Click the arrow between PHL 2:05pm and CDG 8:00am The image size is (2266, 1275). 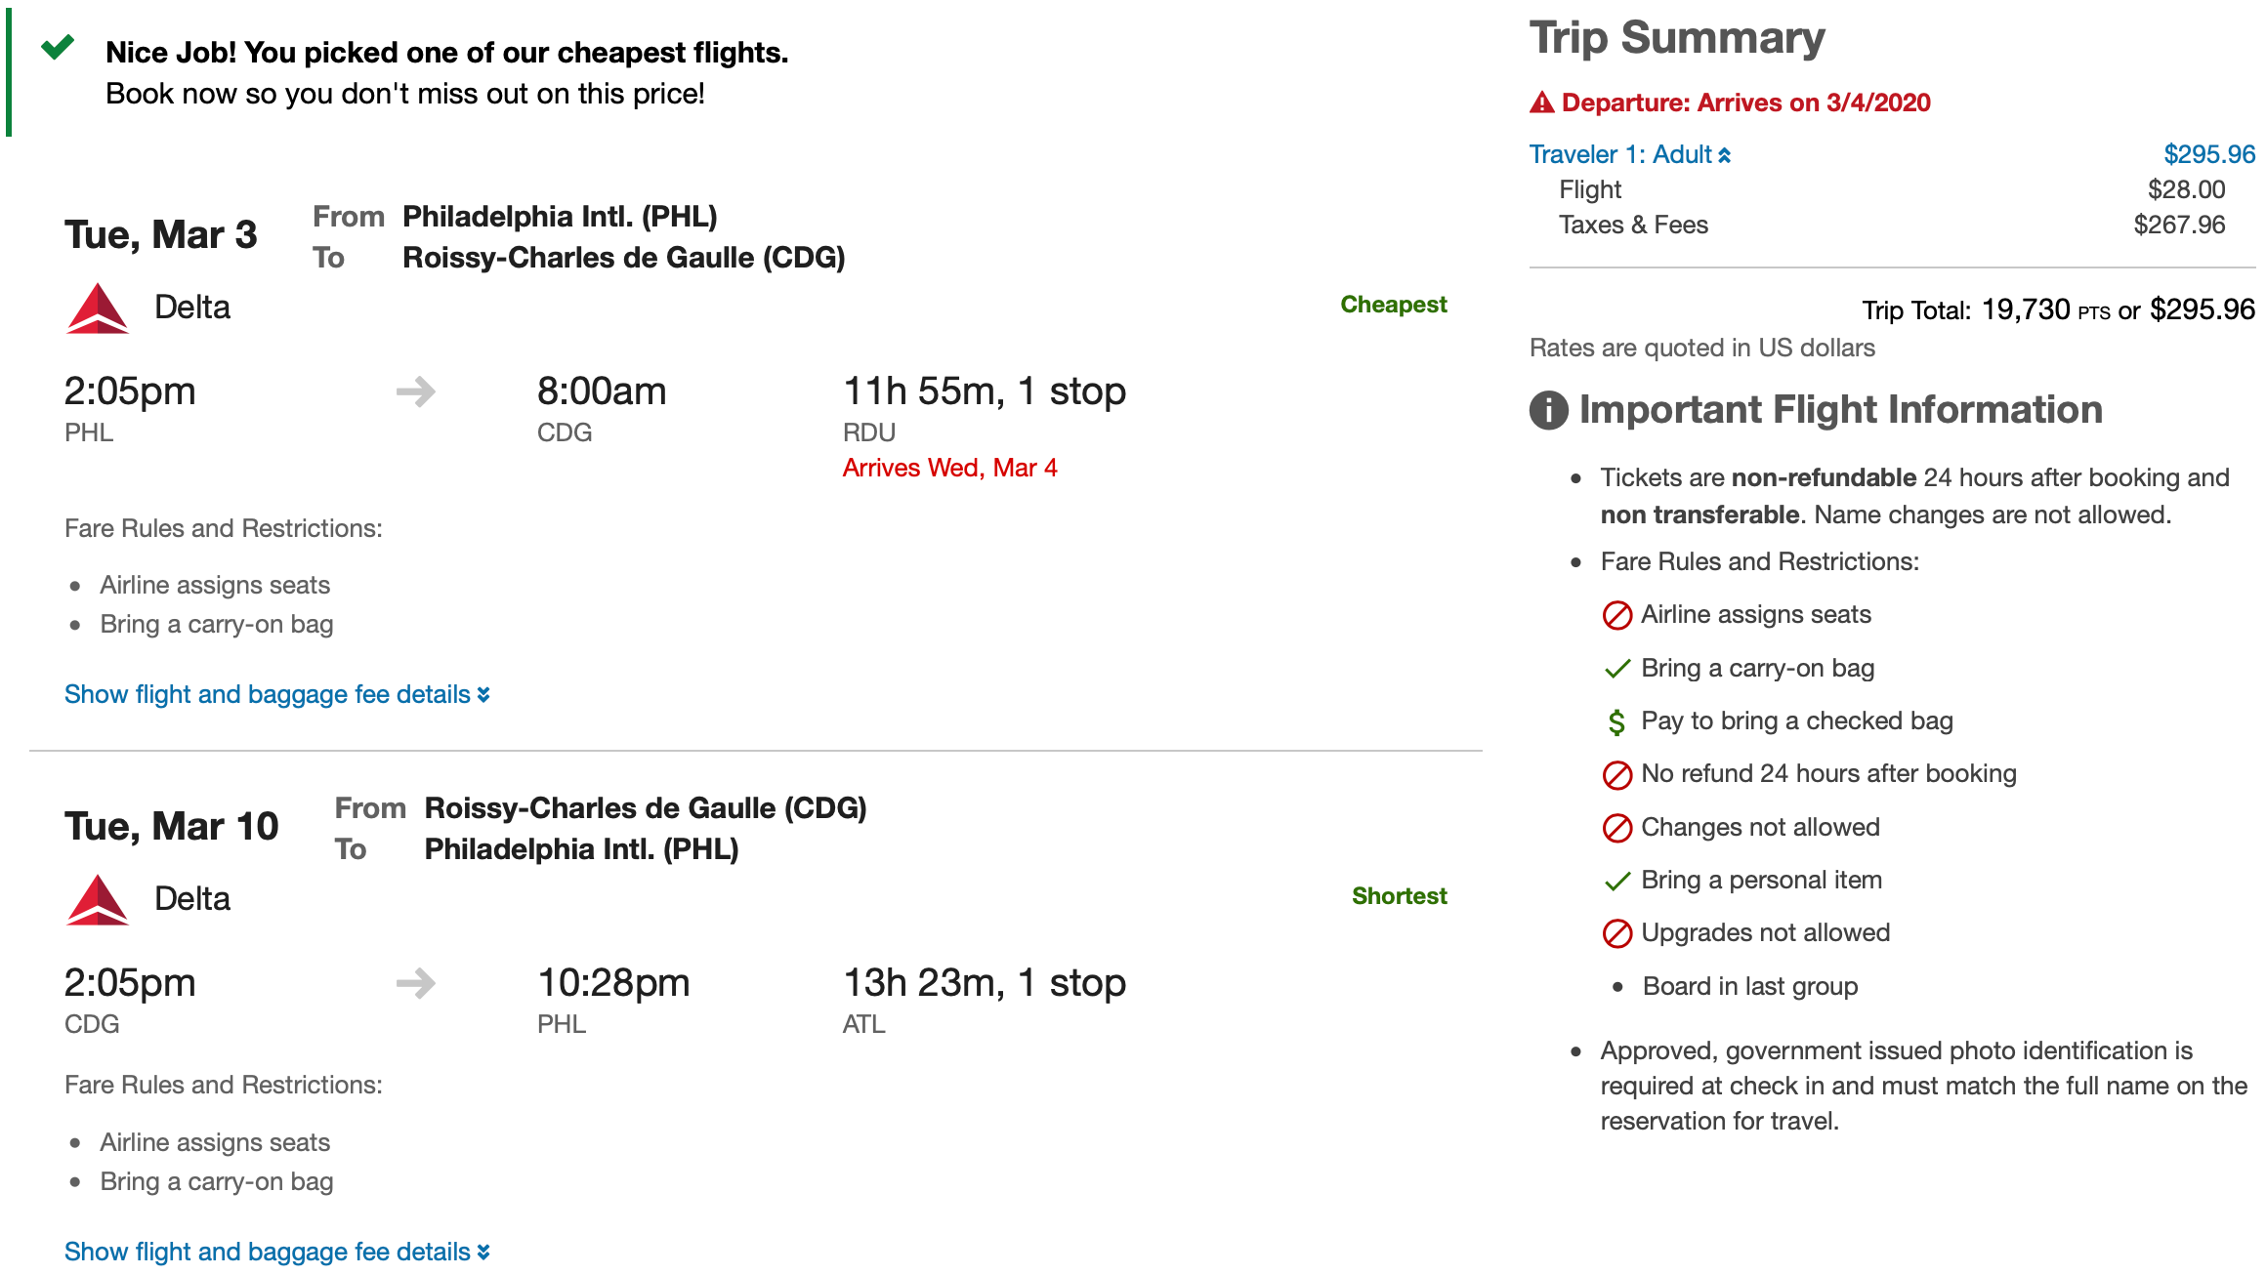coord(416,392)
